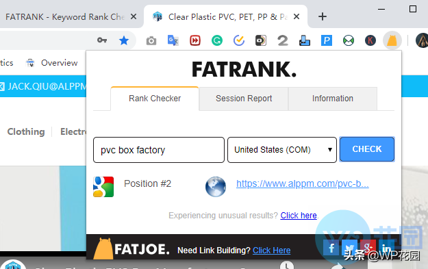The height and width of the screenshot is (269, 428).
Task: Click the camera screenshot extension icon
Action: (x=151, y=41)
